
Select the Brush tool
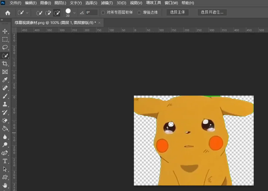click(5, 96)
